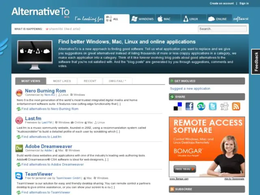Find alternatives to TeamViewer
The image size is (260, 195).
[46, 192]
